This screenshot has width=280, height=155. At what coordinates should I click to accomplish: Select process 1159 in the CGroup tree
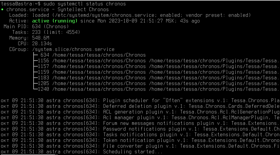coord(44,72)
